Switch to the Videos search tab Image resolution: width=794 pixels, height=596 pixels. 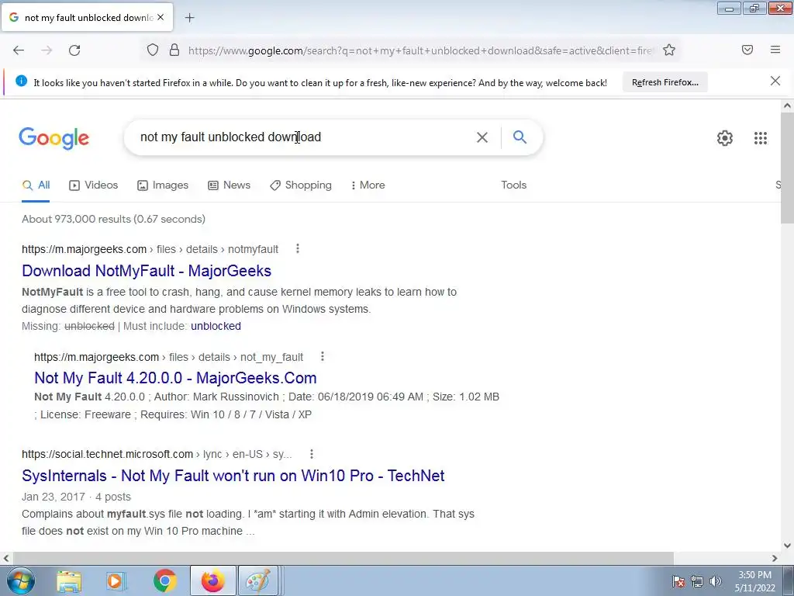click(x=94, y=185)
